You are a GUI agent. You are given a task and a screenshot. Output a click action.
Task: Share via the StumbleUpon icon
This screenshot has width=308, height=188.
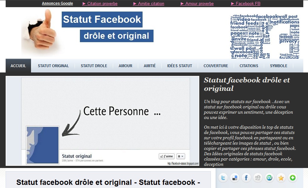(x=269, y=178)
